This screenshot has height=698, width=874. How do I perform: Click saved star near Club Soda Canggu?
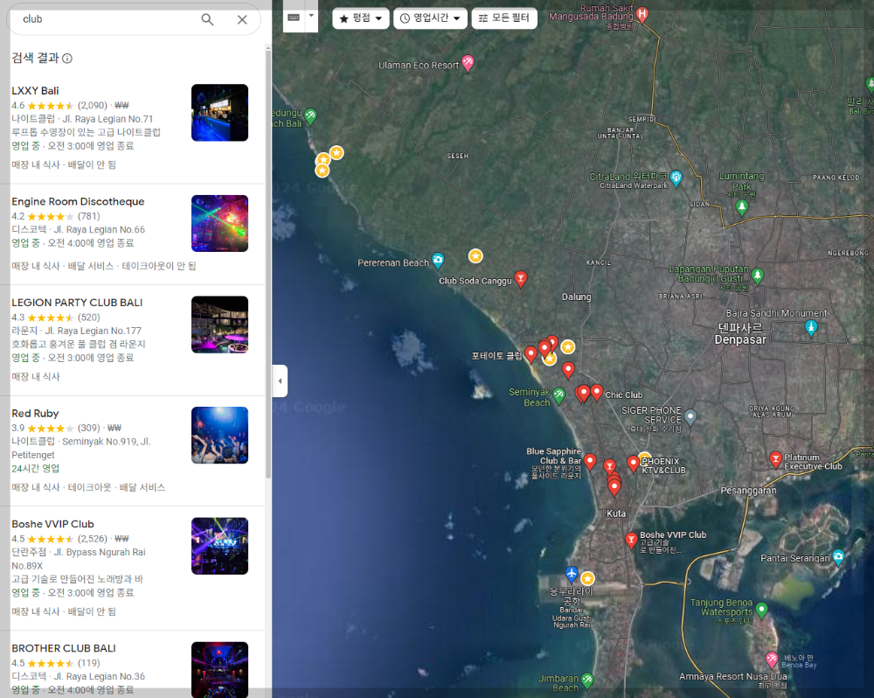coord(475,256)
